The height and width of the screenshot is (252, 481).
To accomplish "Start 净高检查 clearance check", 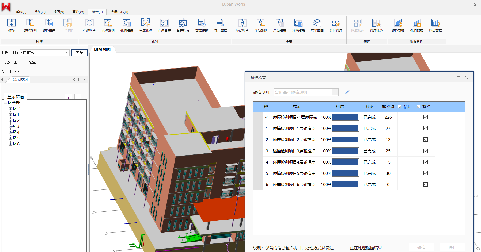I will click(242, 25).
